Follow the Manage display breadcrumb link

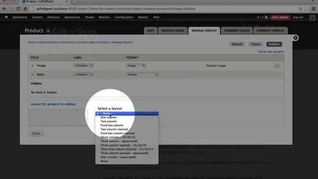click(x=122, y=42)
